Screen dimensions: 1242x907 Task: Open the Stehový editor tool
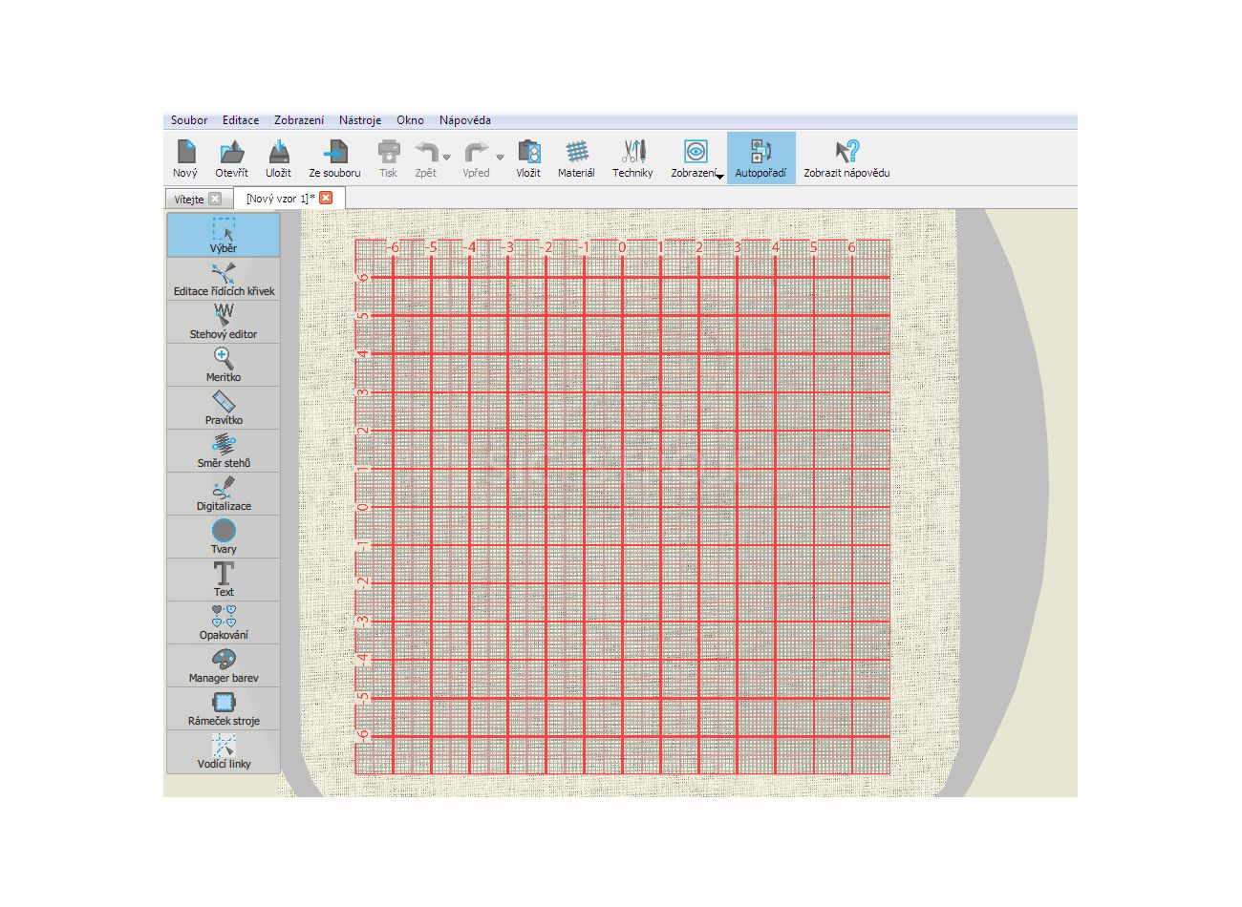click(x=224, y=322)
